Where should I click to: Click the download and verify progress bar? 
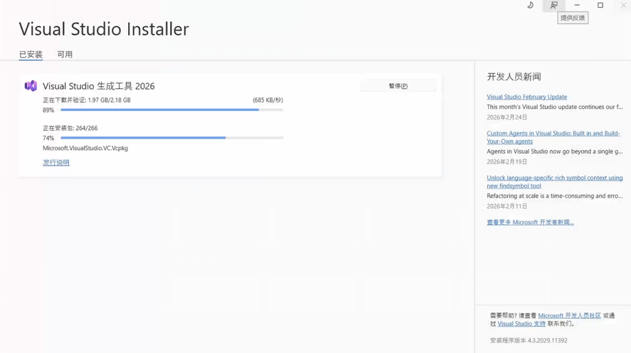click(172, 110)
